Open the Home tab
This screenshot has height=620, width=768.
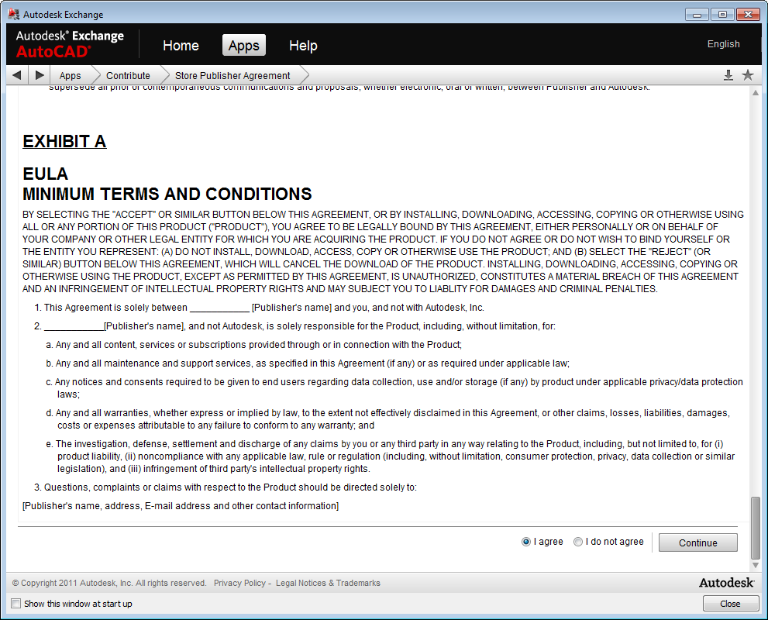point(181,46)
